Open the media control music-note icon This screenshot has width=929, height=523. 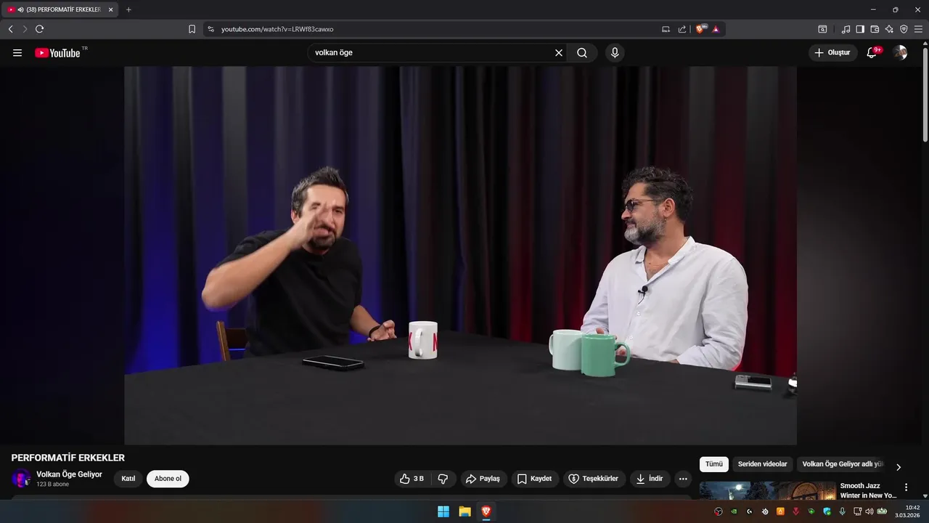pyautogui.click(x=846, y=29)
